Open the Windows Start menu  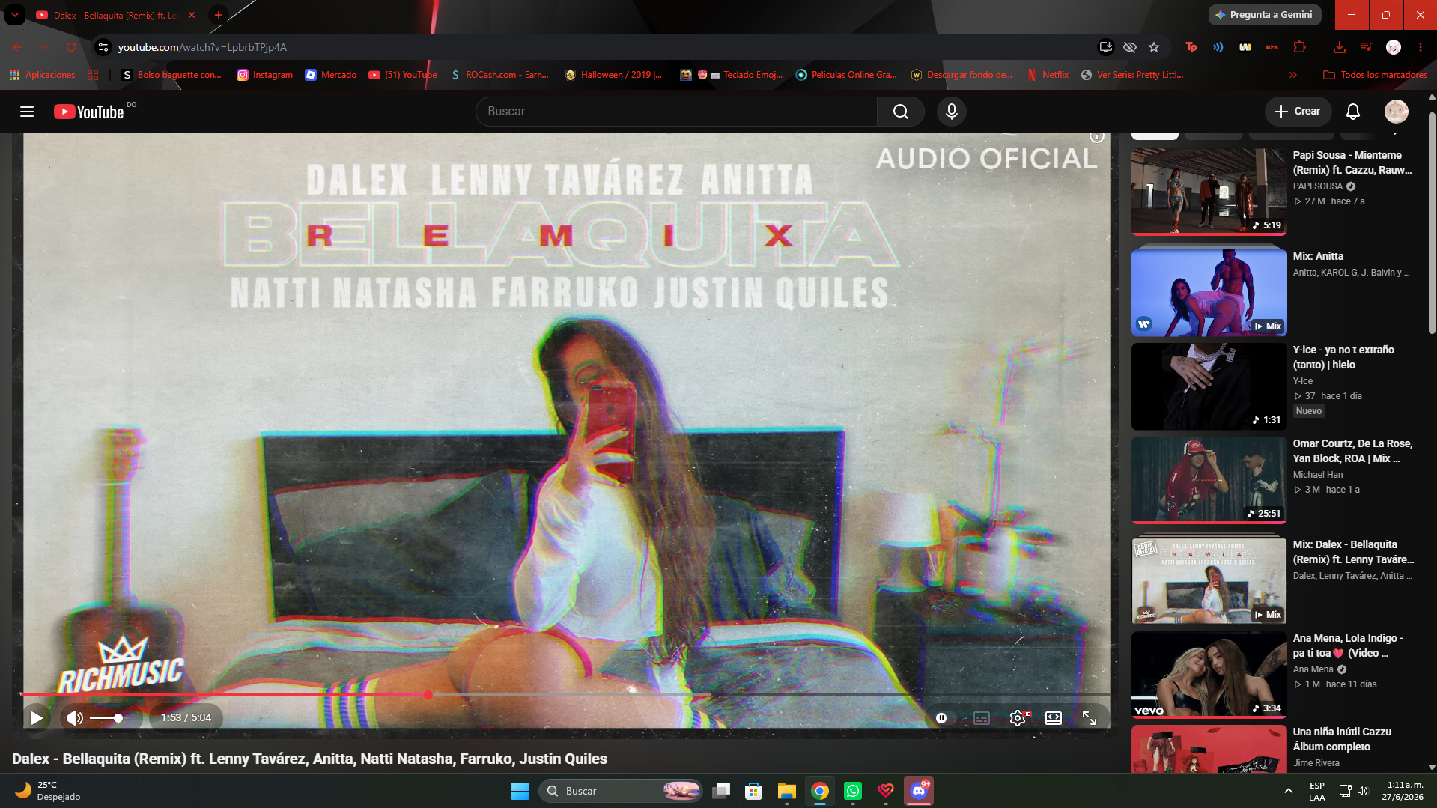[520, 791]
